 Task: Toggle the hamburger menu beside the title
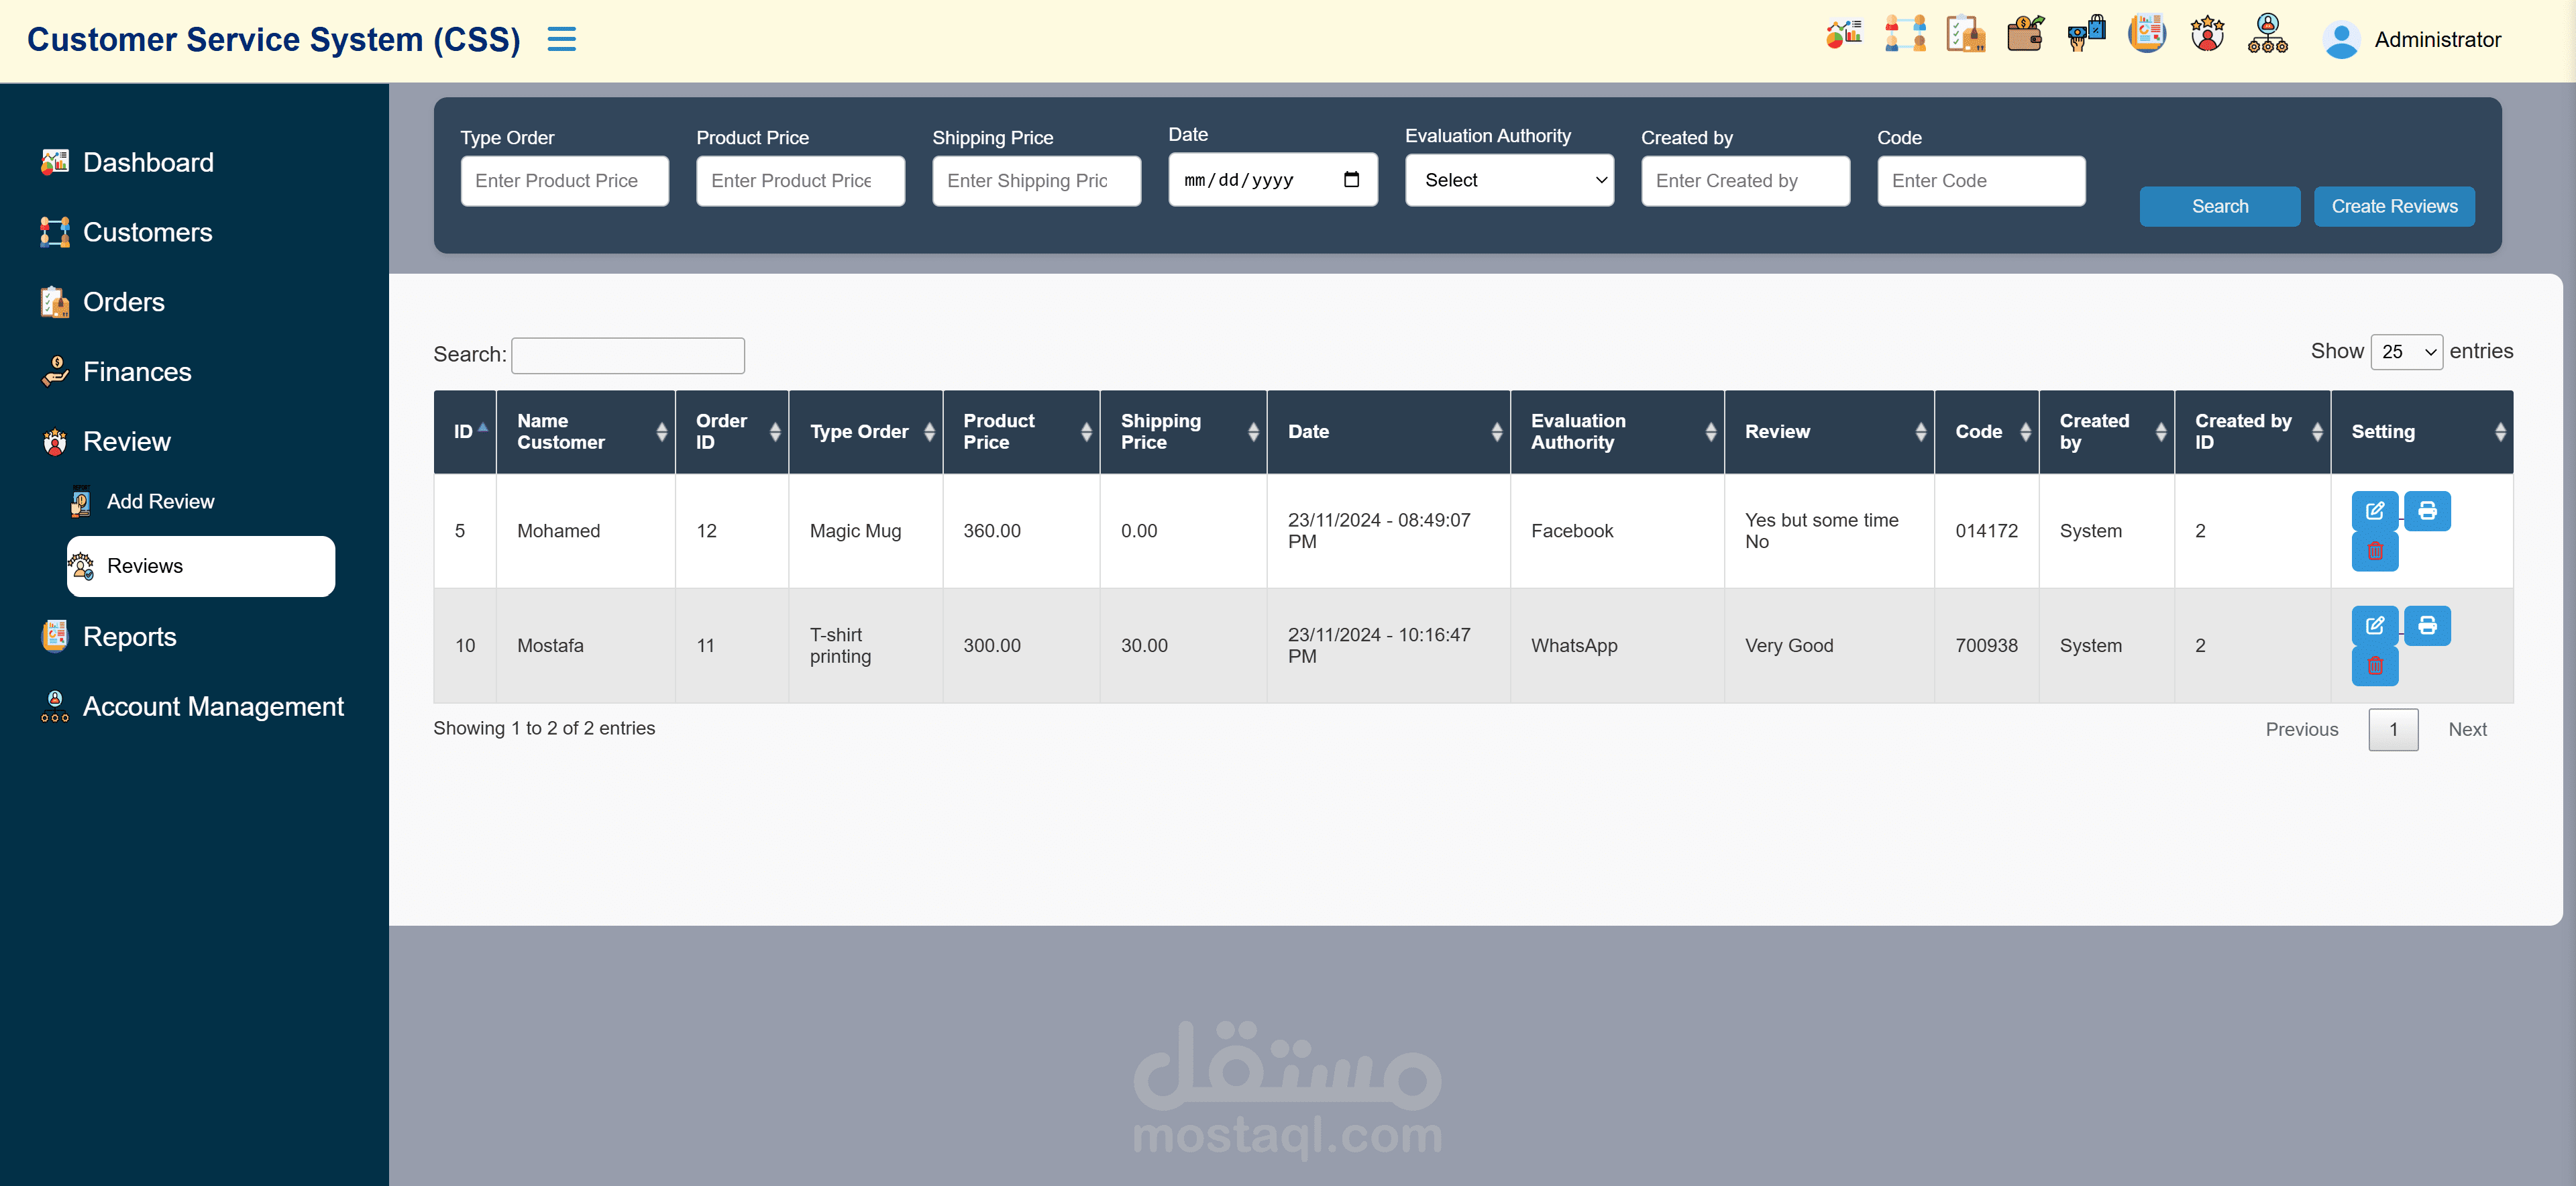click(561, 39)
